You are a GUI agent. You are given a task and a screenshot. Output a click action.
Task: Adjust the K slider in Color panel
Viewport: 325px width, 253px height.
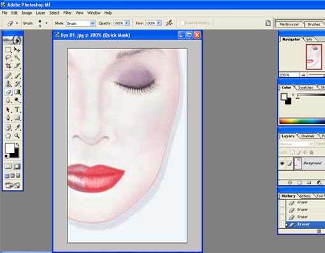pyautogui.click(x=298, y=98)
